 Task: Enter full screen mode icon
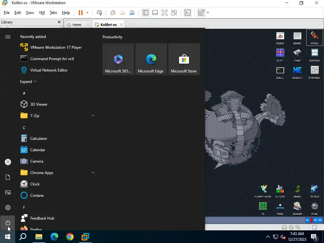coord(165,13)
